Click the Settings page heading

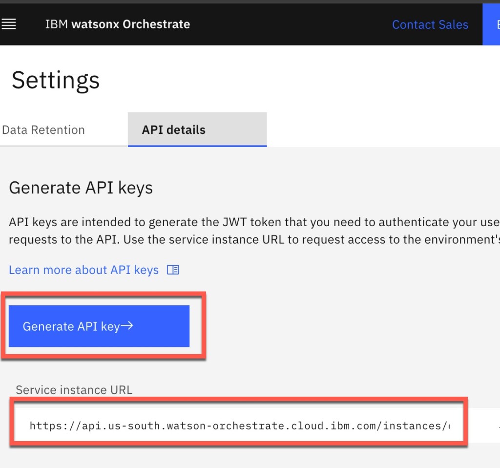click(56, 80)
